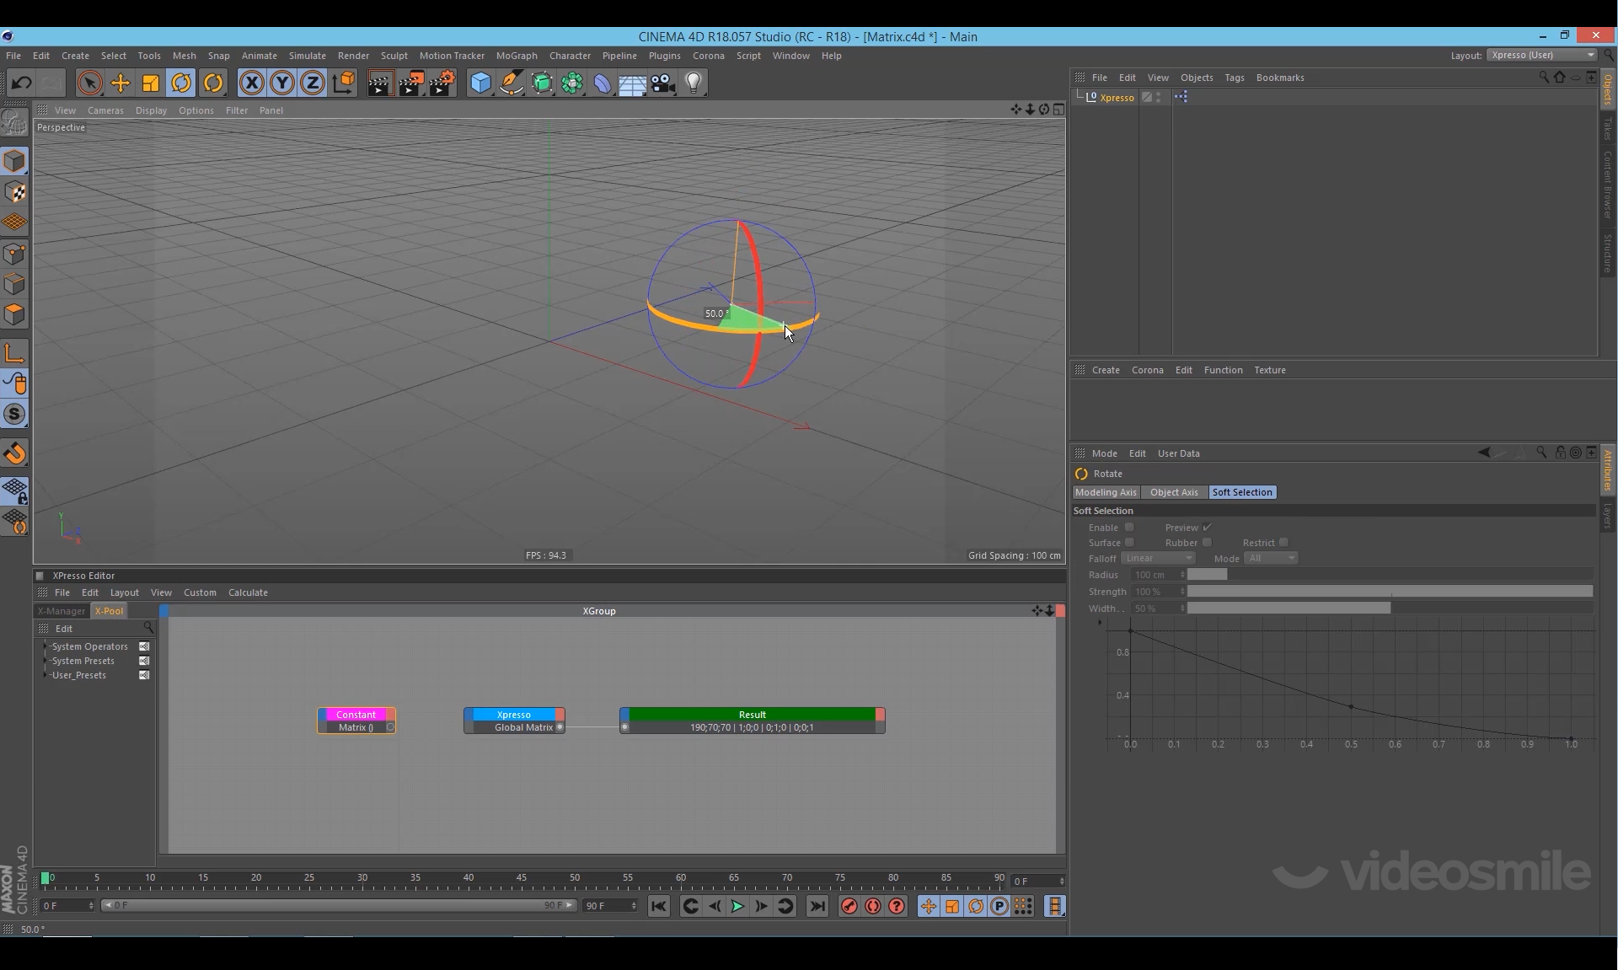The height and width of the screenshot is (970, 1618).
Task: Select the Constant node in XGroup
Action: 356,714
